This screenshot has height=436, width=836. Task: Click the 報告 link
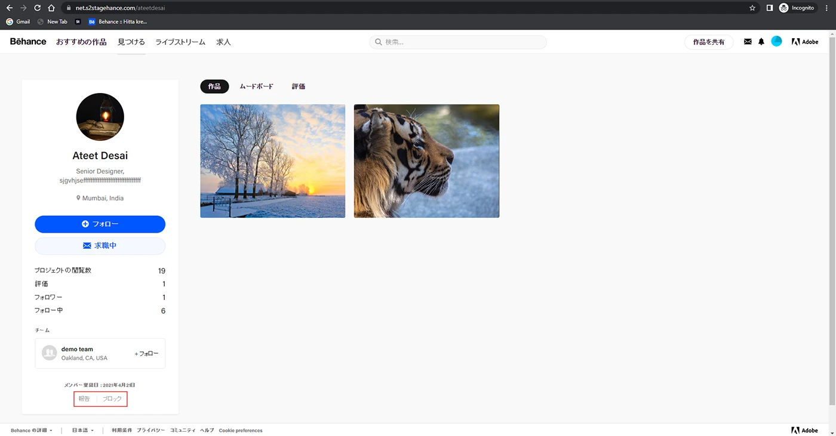[84, 398]
